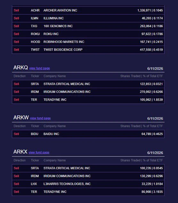Open the ARKX view fund page link
Viewport: 178px width, 203px height.
[x=39, y=152]
